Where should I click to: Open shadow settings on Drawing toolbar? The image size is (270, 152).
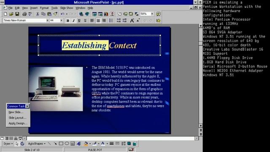click(129, 144)
